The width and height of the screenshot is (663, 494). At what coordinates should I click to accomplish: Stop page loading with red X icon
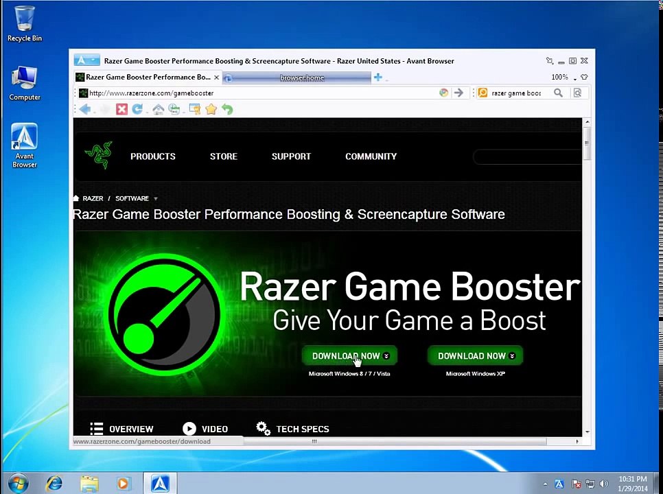point(121,110)
